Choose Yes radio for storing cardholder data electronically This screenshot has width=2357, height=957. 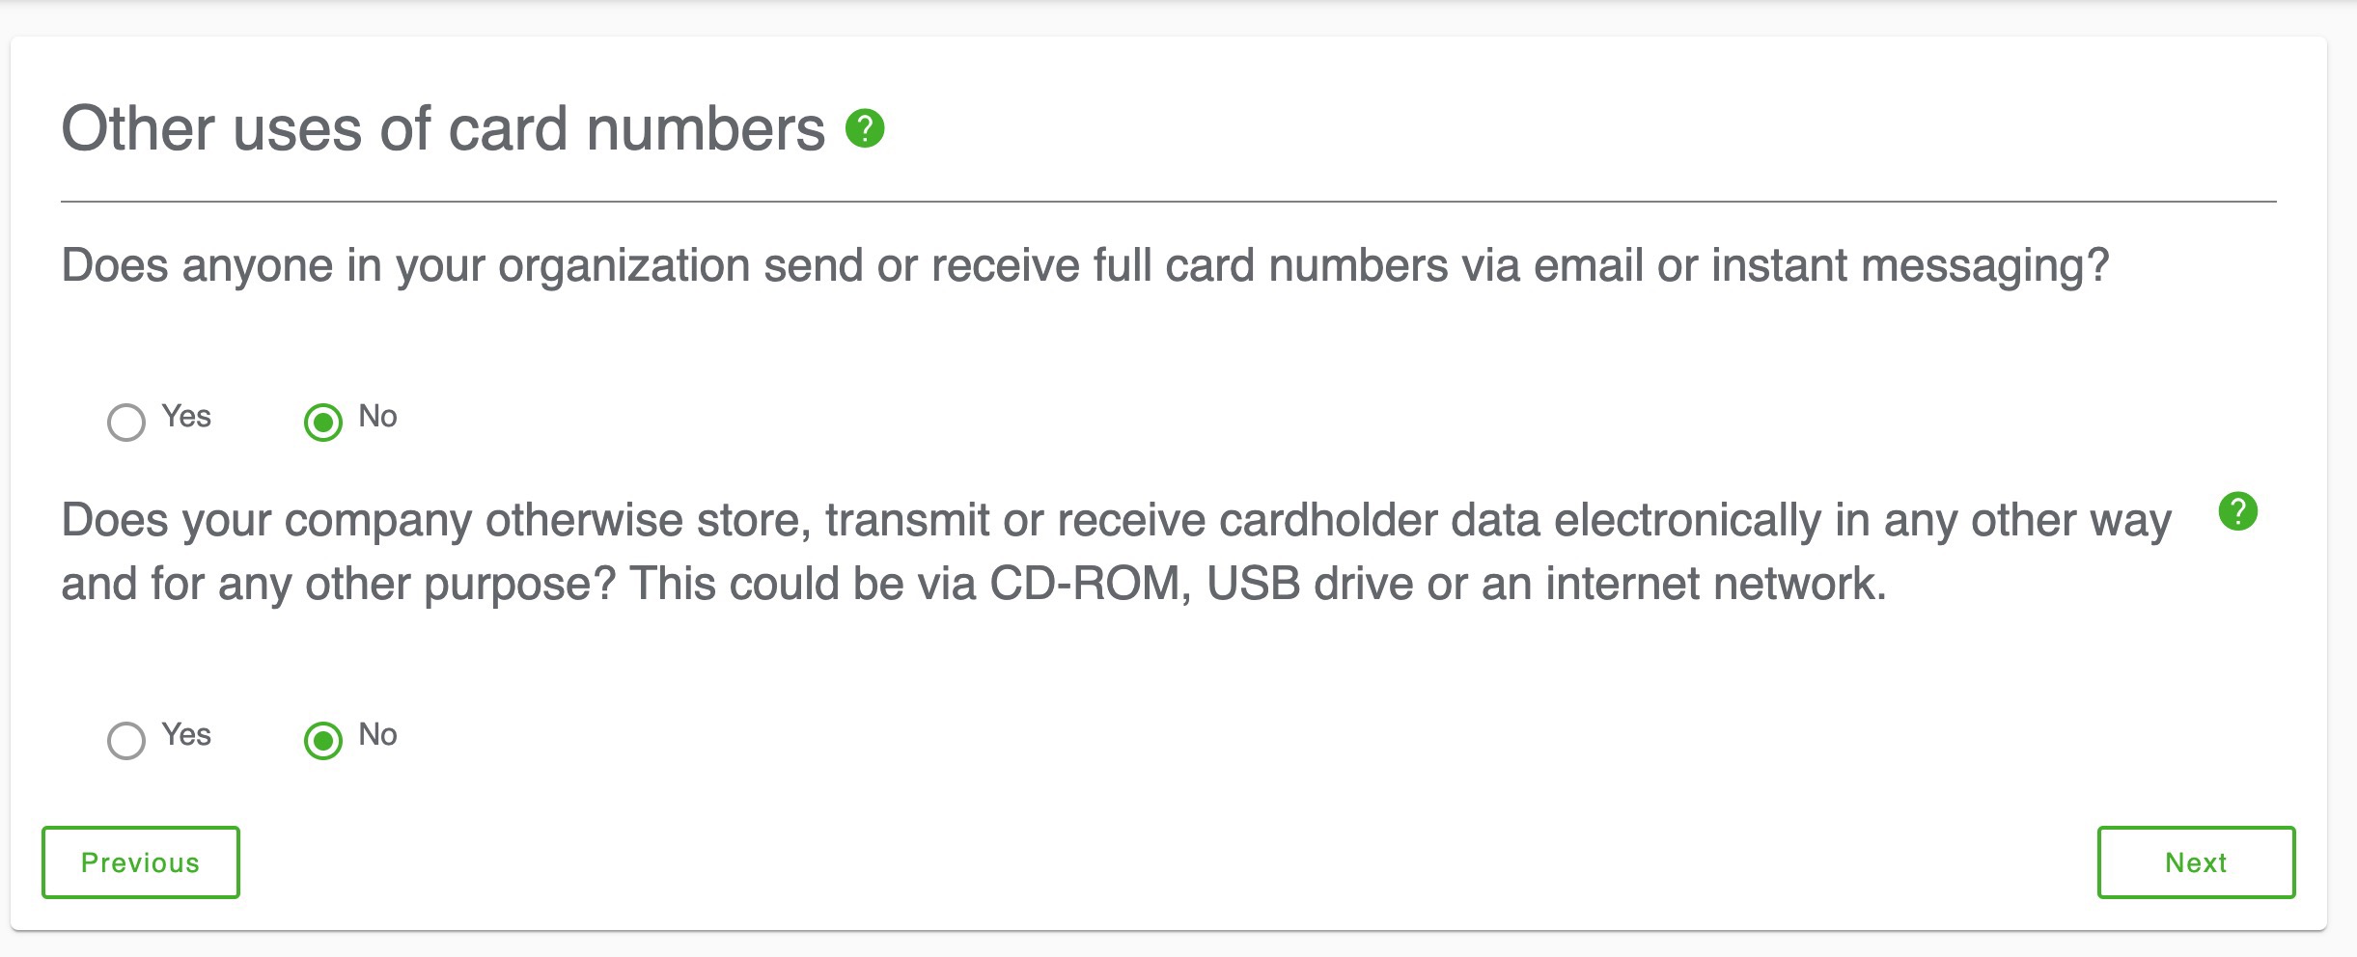point(126,741)
